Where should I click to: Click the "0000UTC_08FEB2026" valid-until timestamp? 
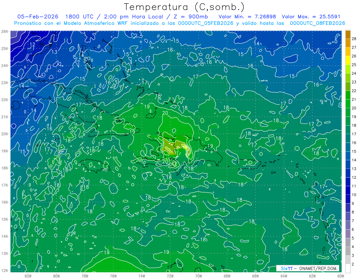point(317,23)
